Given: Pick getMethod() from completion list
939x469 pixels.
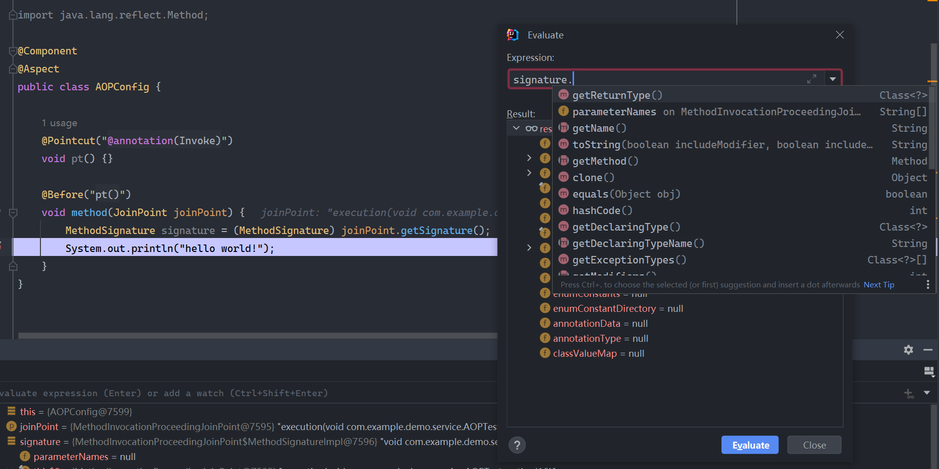Looking at the screenshot, I should (743, 161).
